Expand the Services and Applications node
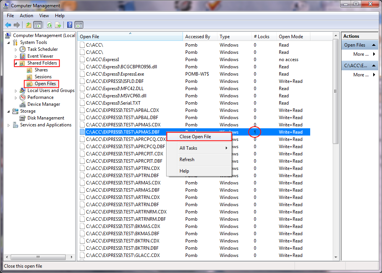Viewport: 382px width, 273px height. click(x=8, y=125)
